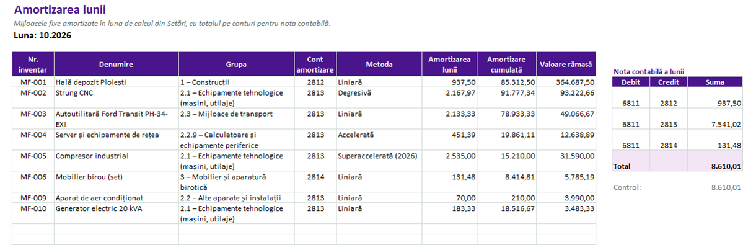Click the 'Cont amortizare' column header
The image size is (743, 245).
(x=315, y=65)
